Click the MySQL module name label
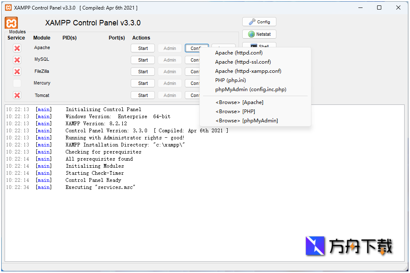The height and width of the screenshot is (273, 410). pos(42,60)
